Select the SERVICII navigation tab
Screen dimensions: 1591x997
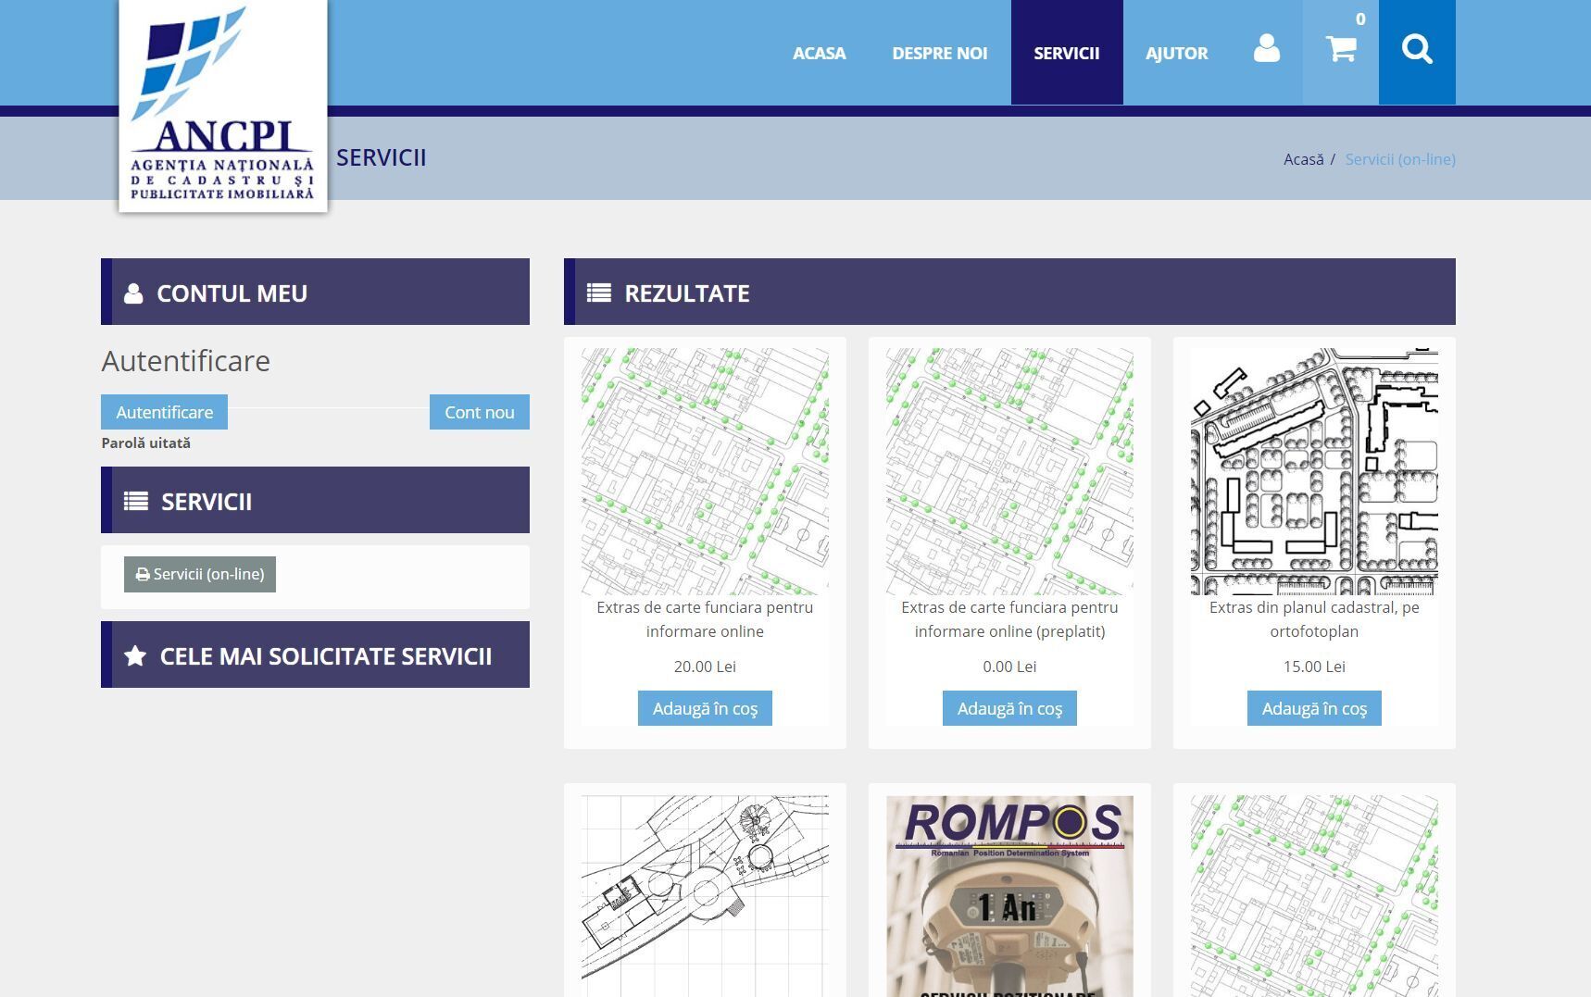point(1066,54)
